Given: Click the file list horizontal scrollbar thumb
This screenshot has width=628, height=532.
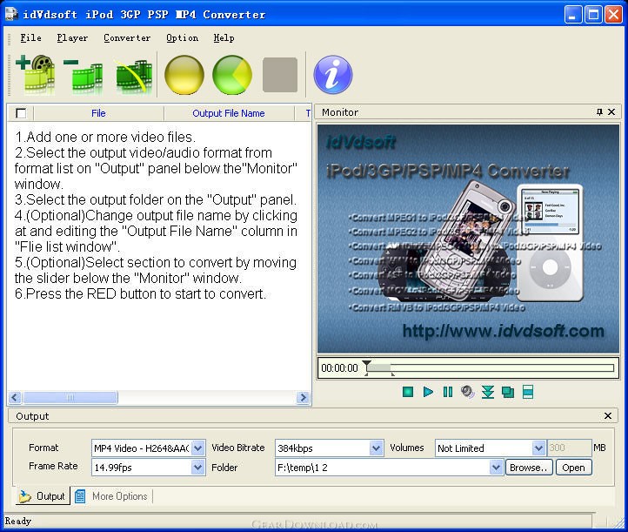Looking at the screenshot, I should point(70,397).
